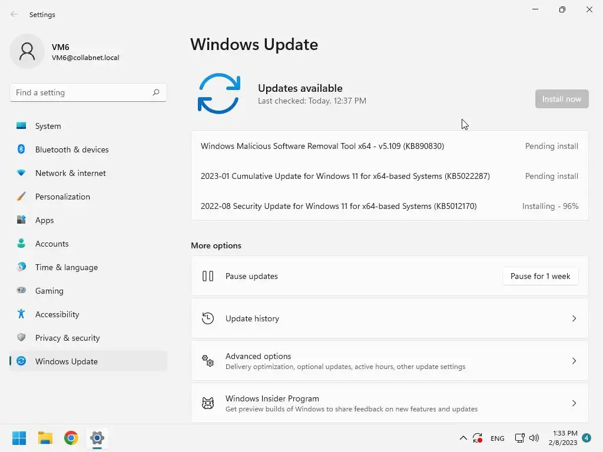The image size is (603, 452).
Task: Click the search magnifier icon
Action: click(x=156, y=92)
